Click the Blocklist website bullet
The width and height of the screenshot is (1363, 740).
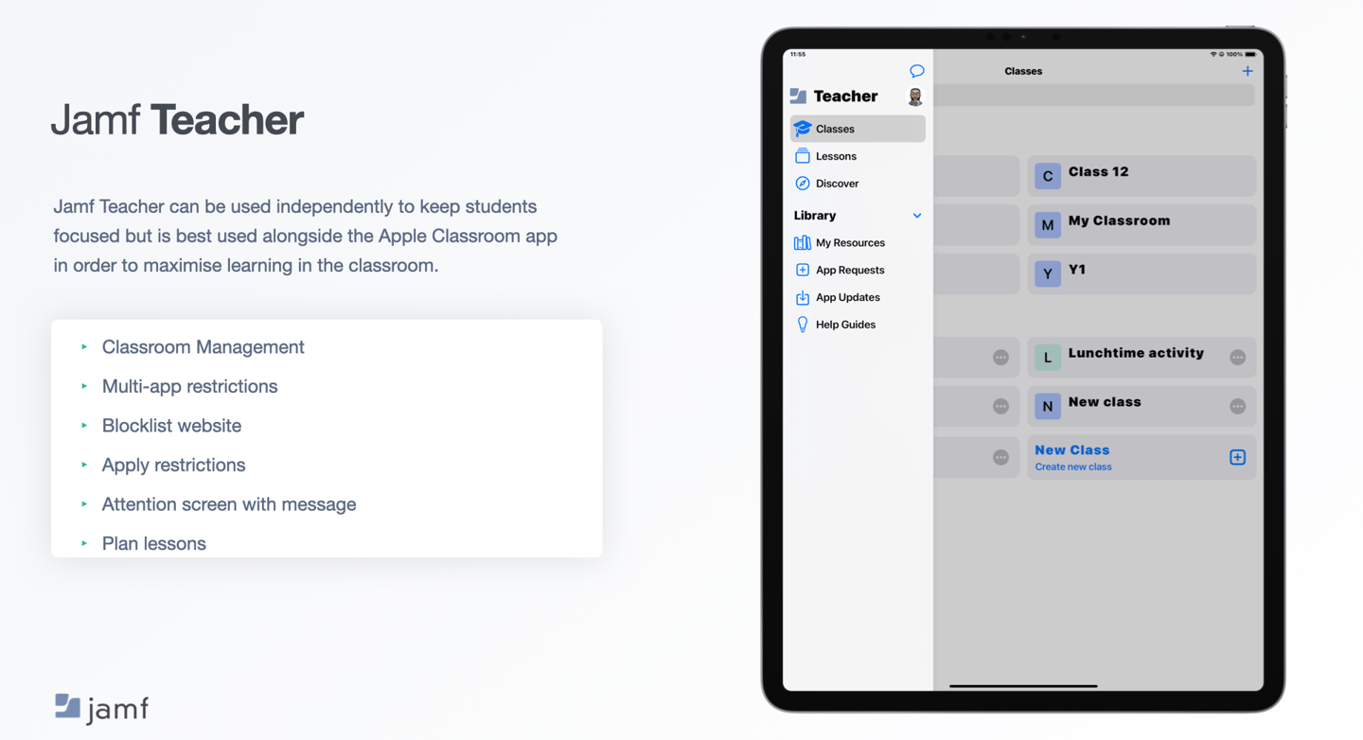coord(171,426)
